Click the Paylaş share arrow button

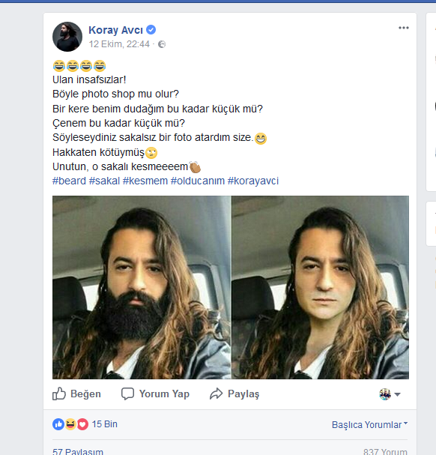[234, 394]
